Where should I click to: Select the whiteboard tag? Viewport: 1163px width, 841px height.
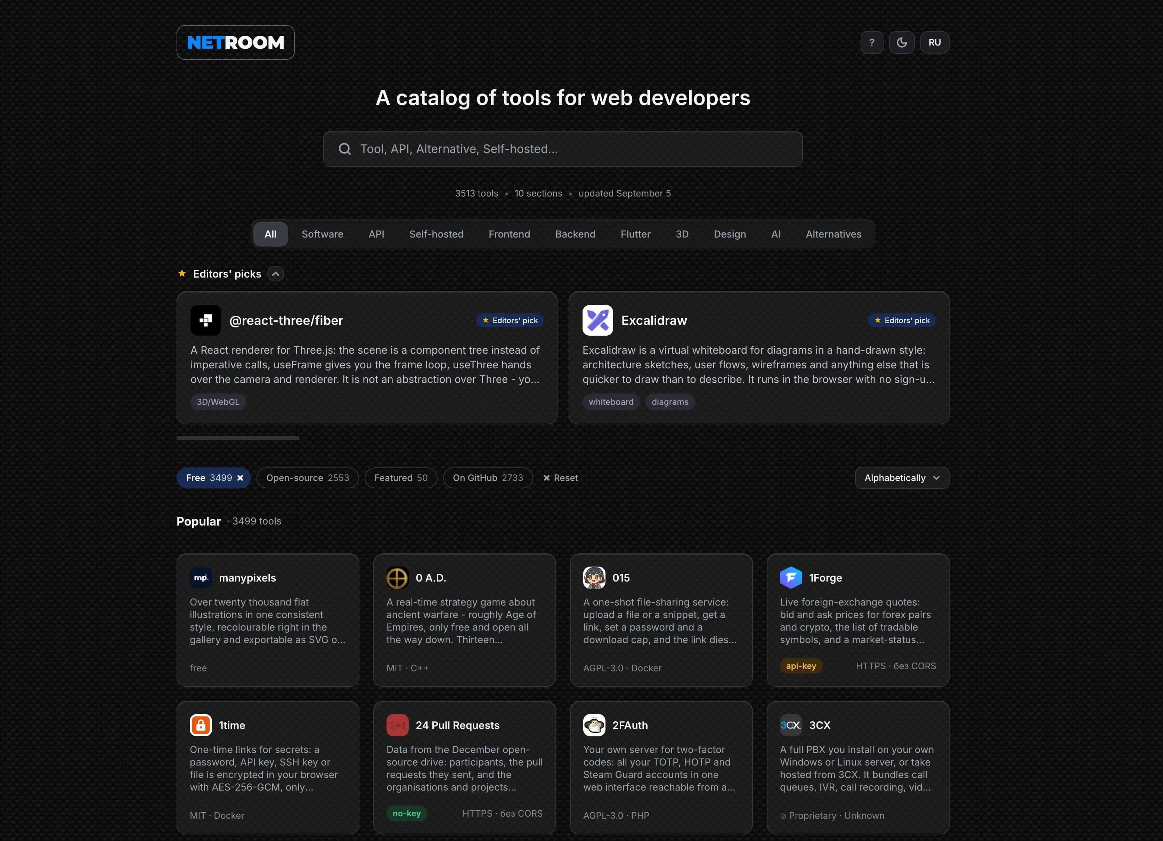611,402
